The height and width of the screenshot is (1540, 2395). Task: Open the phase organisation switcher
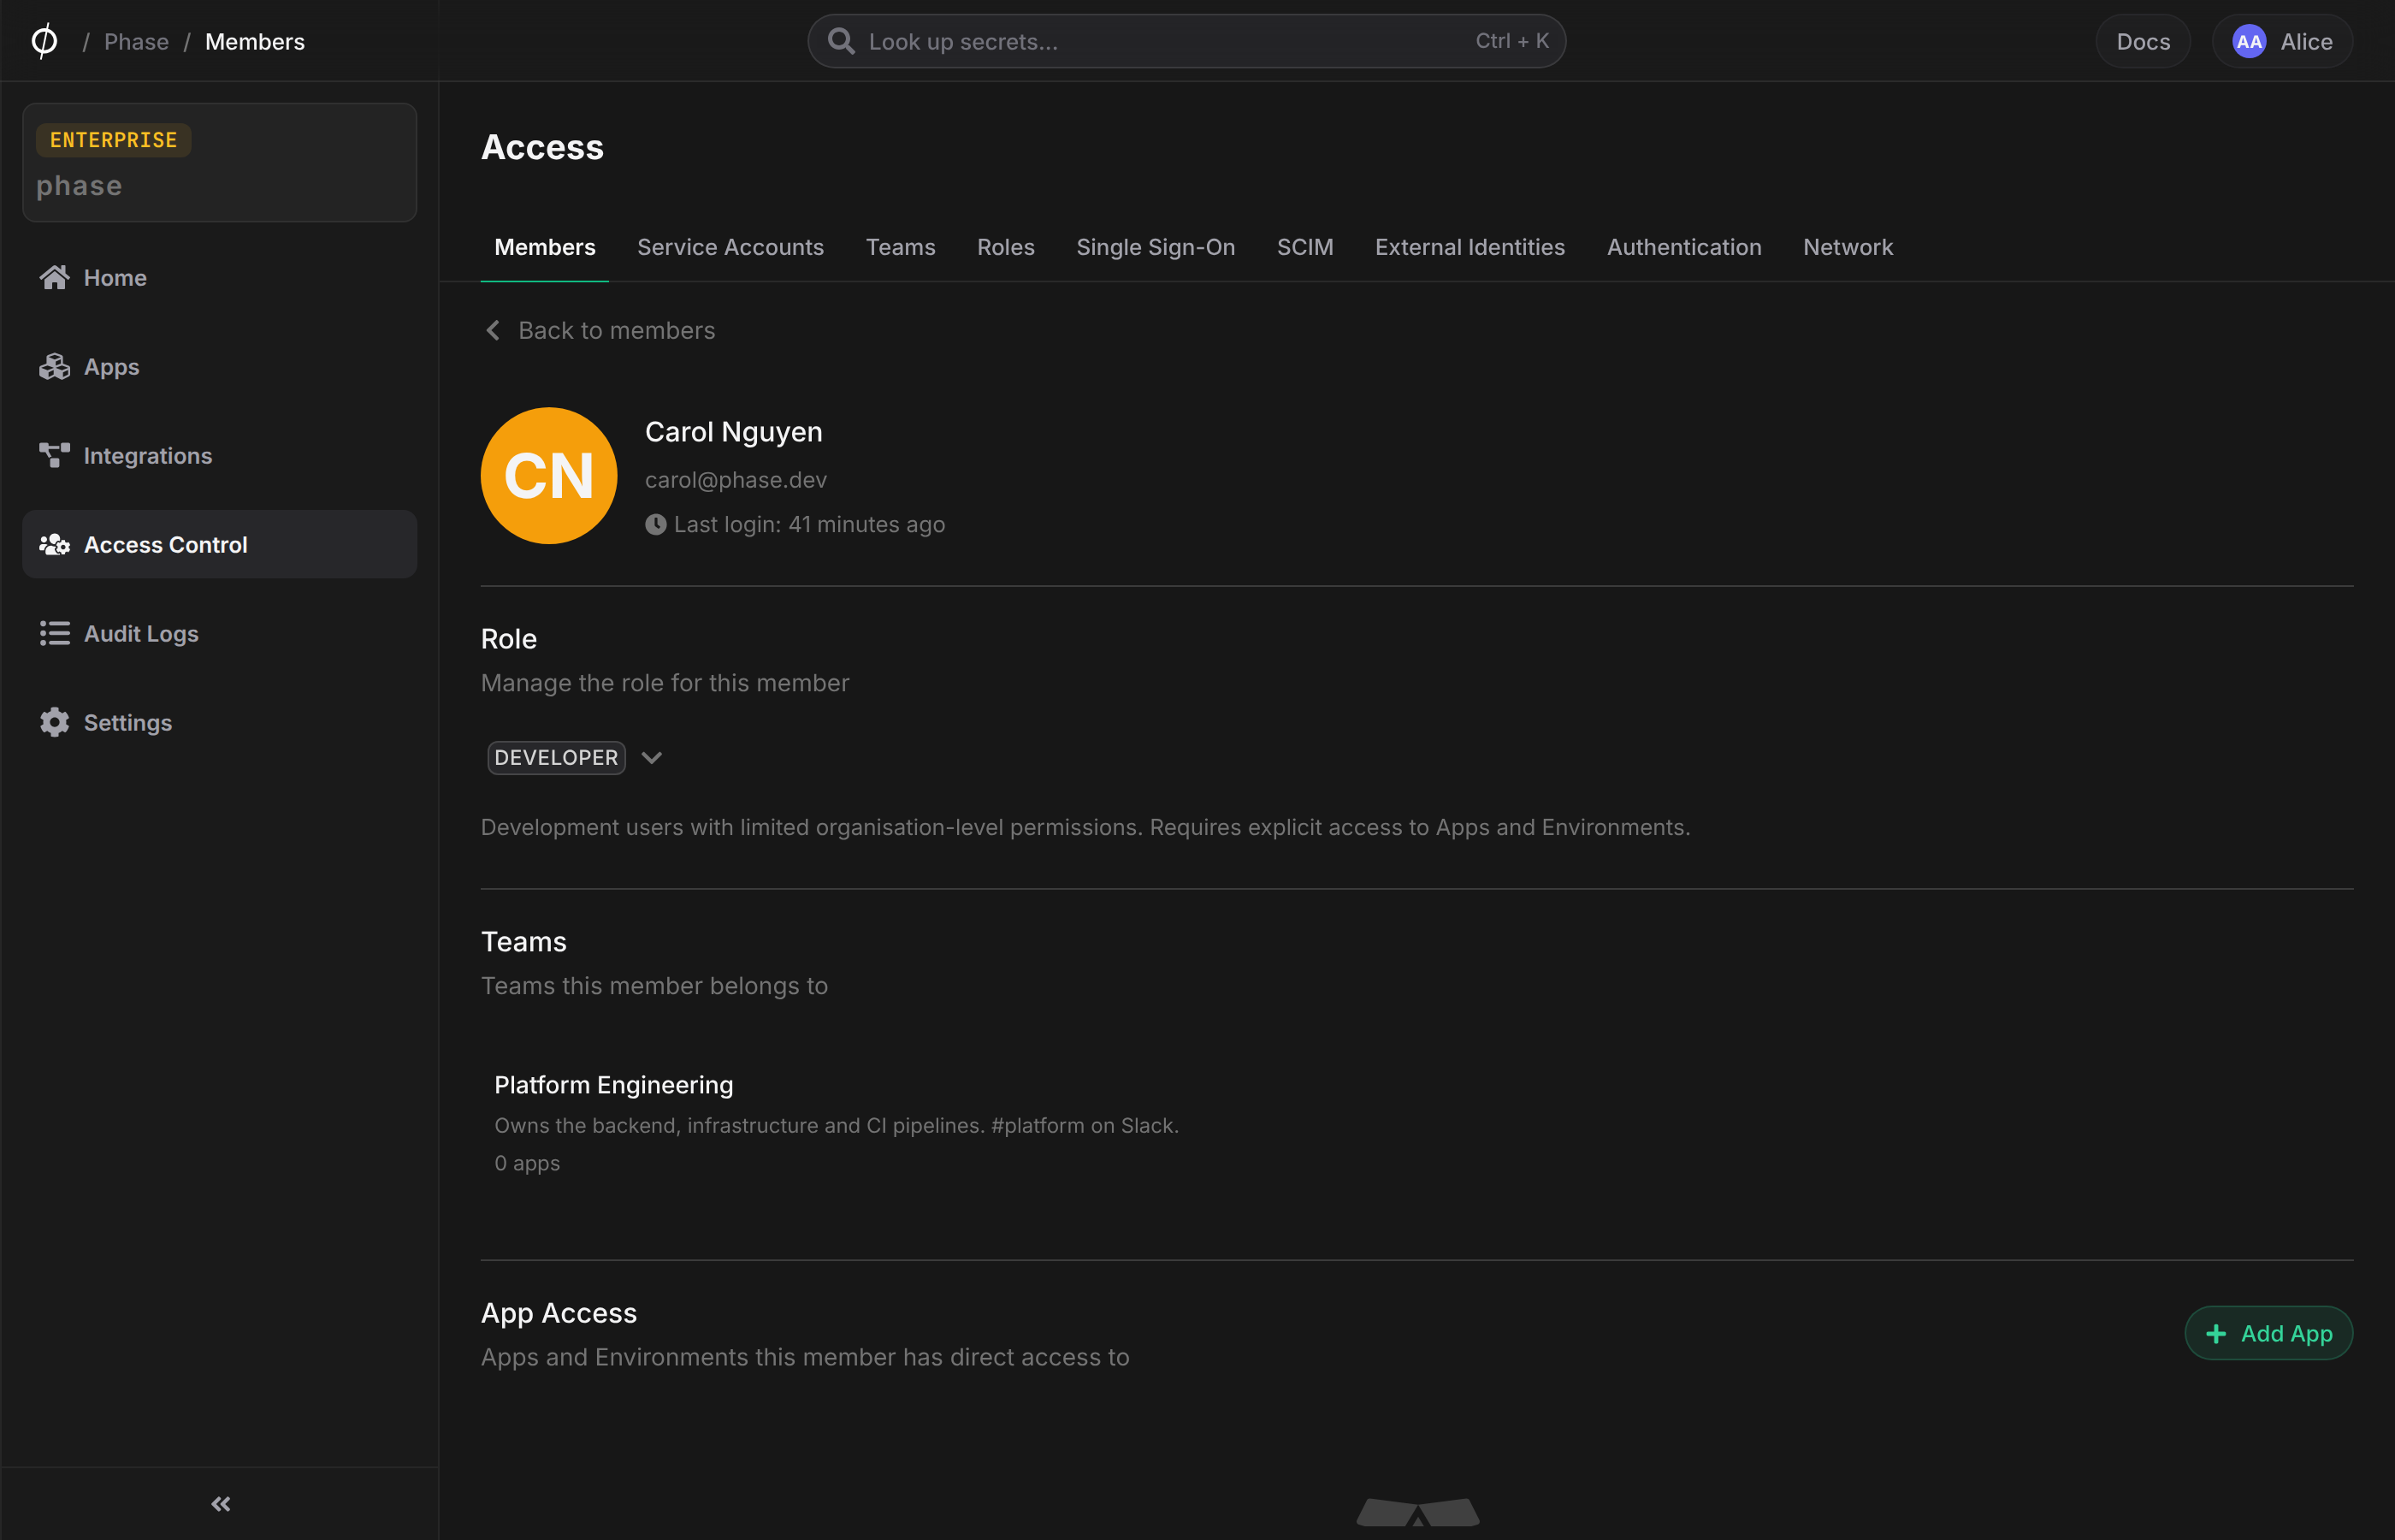tap(220, 162)
